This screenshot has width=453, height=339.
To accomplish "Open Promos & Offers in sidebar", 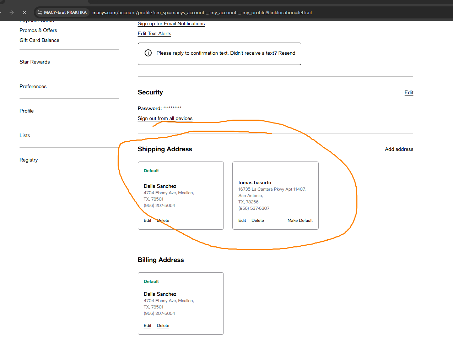I will pyautogui.click(x=38, y=31).
